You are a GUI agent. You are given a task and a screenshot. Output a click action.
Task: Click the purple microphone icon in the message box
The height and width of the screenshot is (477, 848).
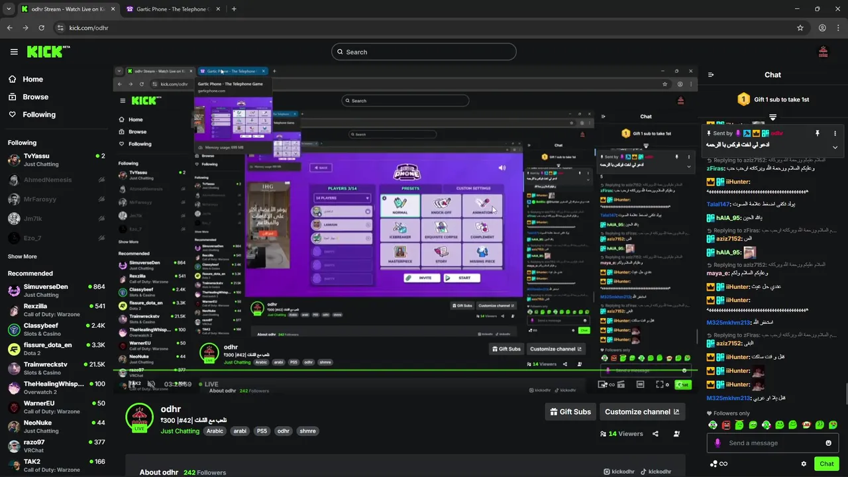pos(717,443)
